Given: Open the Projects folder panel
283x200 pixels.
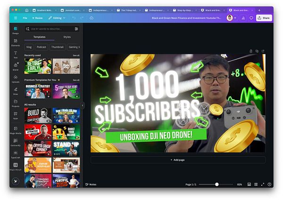Looking at the screenshot, I should point(16,103).
